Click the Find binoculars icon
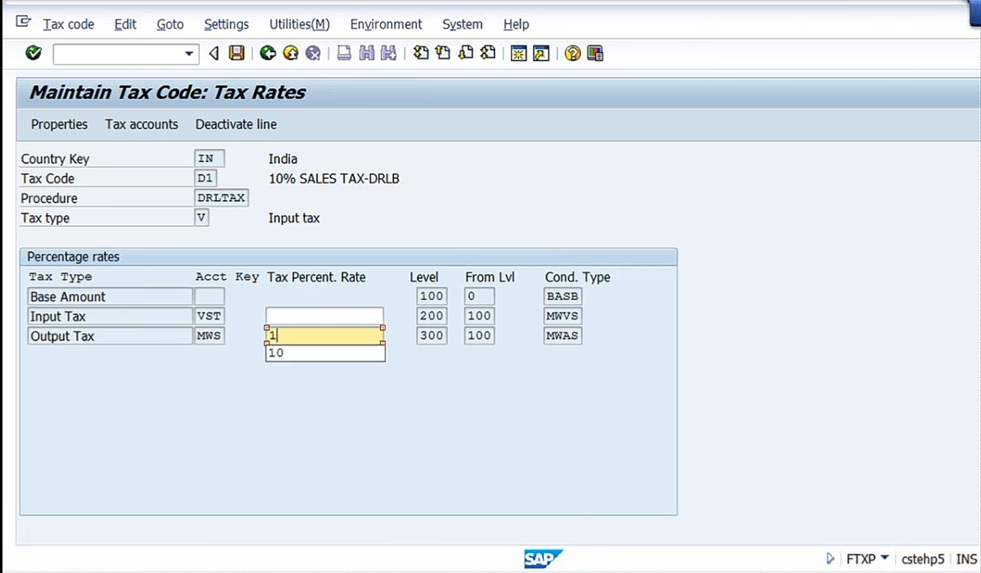This screenshot has height=573, width=981. (367, 53)
